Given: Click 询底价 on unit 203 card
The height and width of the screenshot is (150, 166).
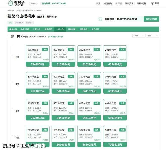Looking at the screenshot, I should pos(71,59).
